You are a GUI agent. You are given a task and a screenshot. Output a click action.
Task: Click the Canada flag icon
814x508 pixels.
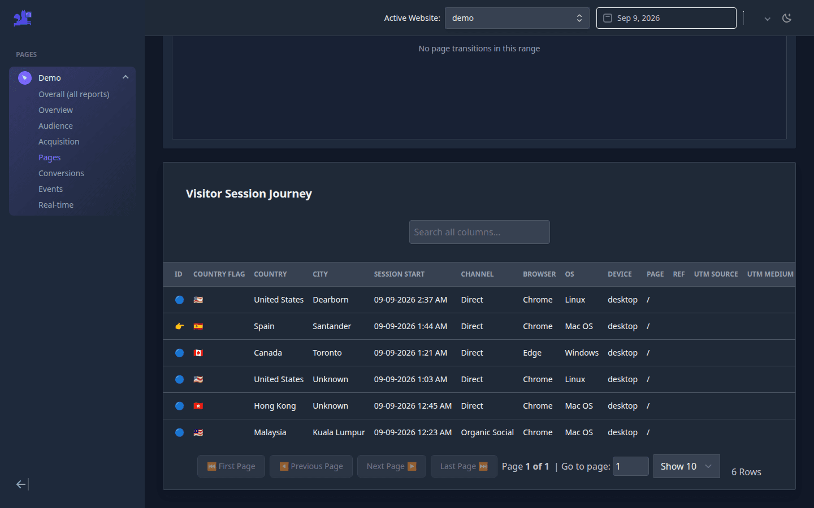(x=198, y=353)
